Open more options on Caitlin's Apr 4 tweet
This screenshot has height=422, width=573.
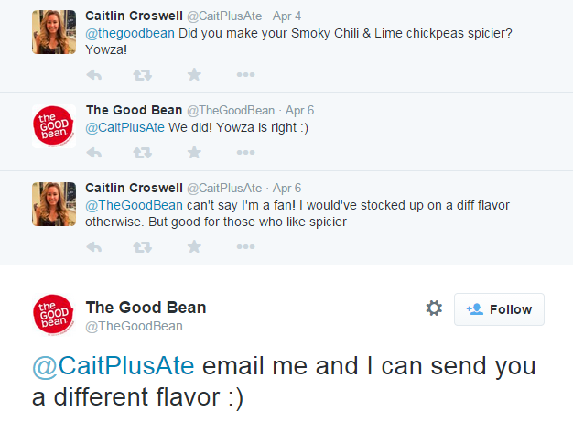[x=245, y=74]
